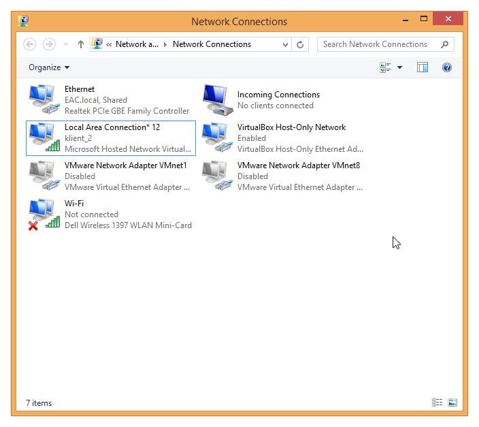Click Realtek PCIe GBE Family Controller text
Image resolution: width=479 pixels, height=427 pixels.
pyautogui.click(x=127, y=111)
